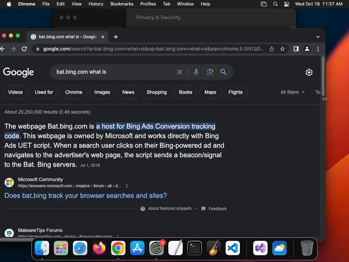Open Does bat.bing track your browser link
This screenshot has width=349, height=262.
click(x=86, y=195)
